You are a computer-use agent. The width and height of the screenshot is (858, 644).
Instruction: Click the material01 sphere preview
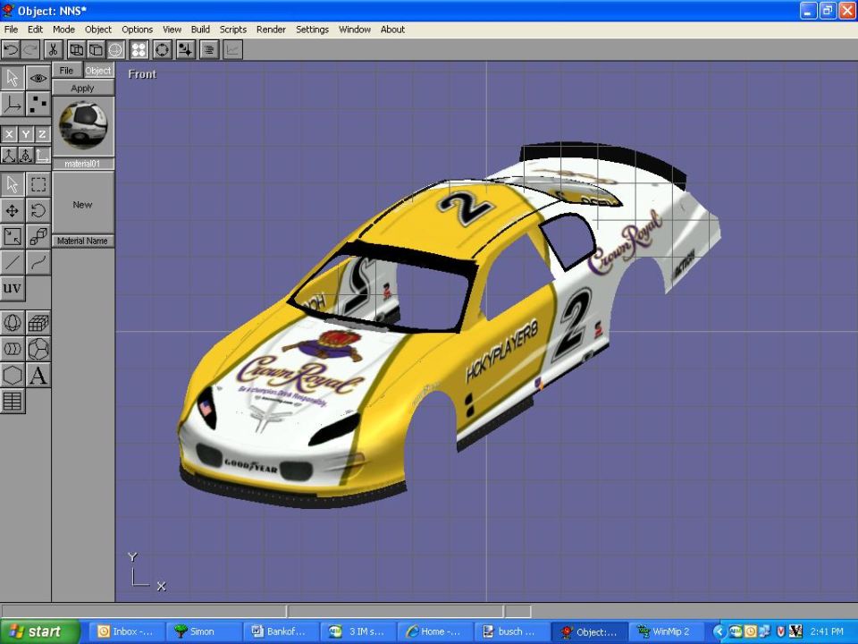coord(83,125)
